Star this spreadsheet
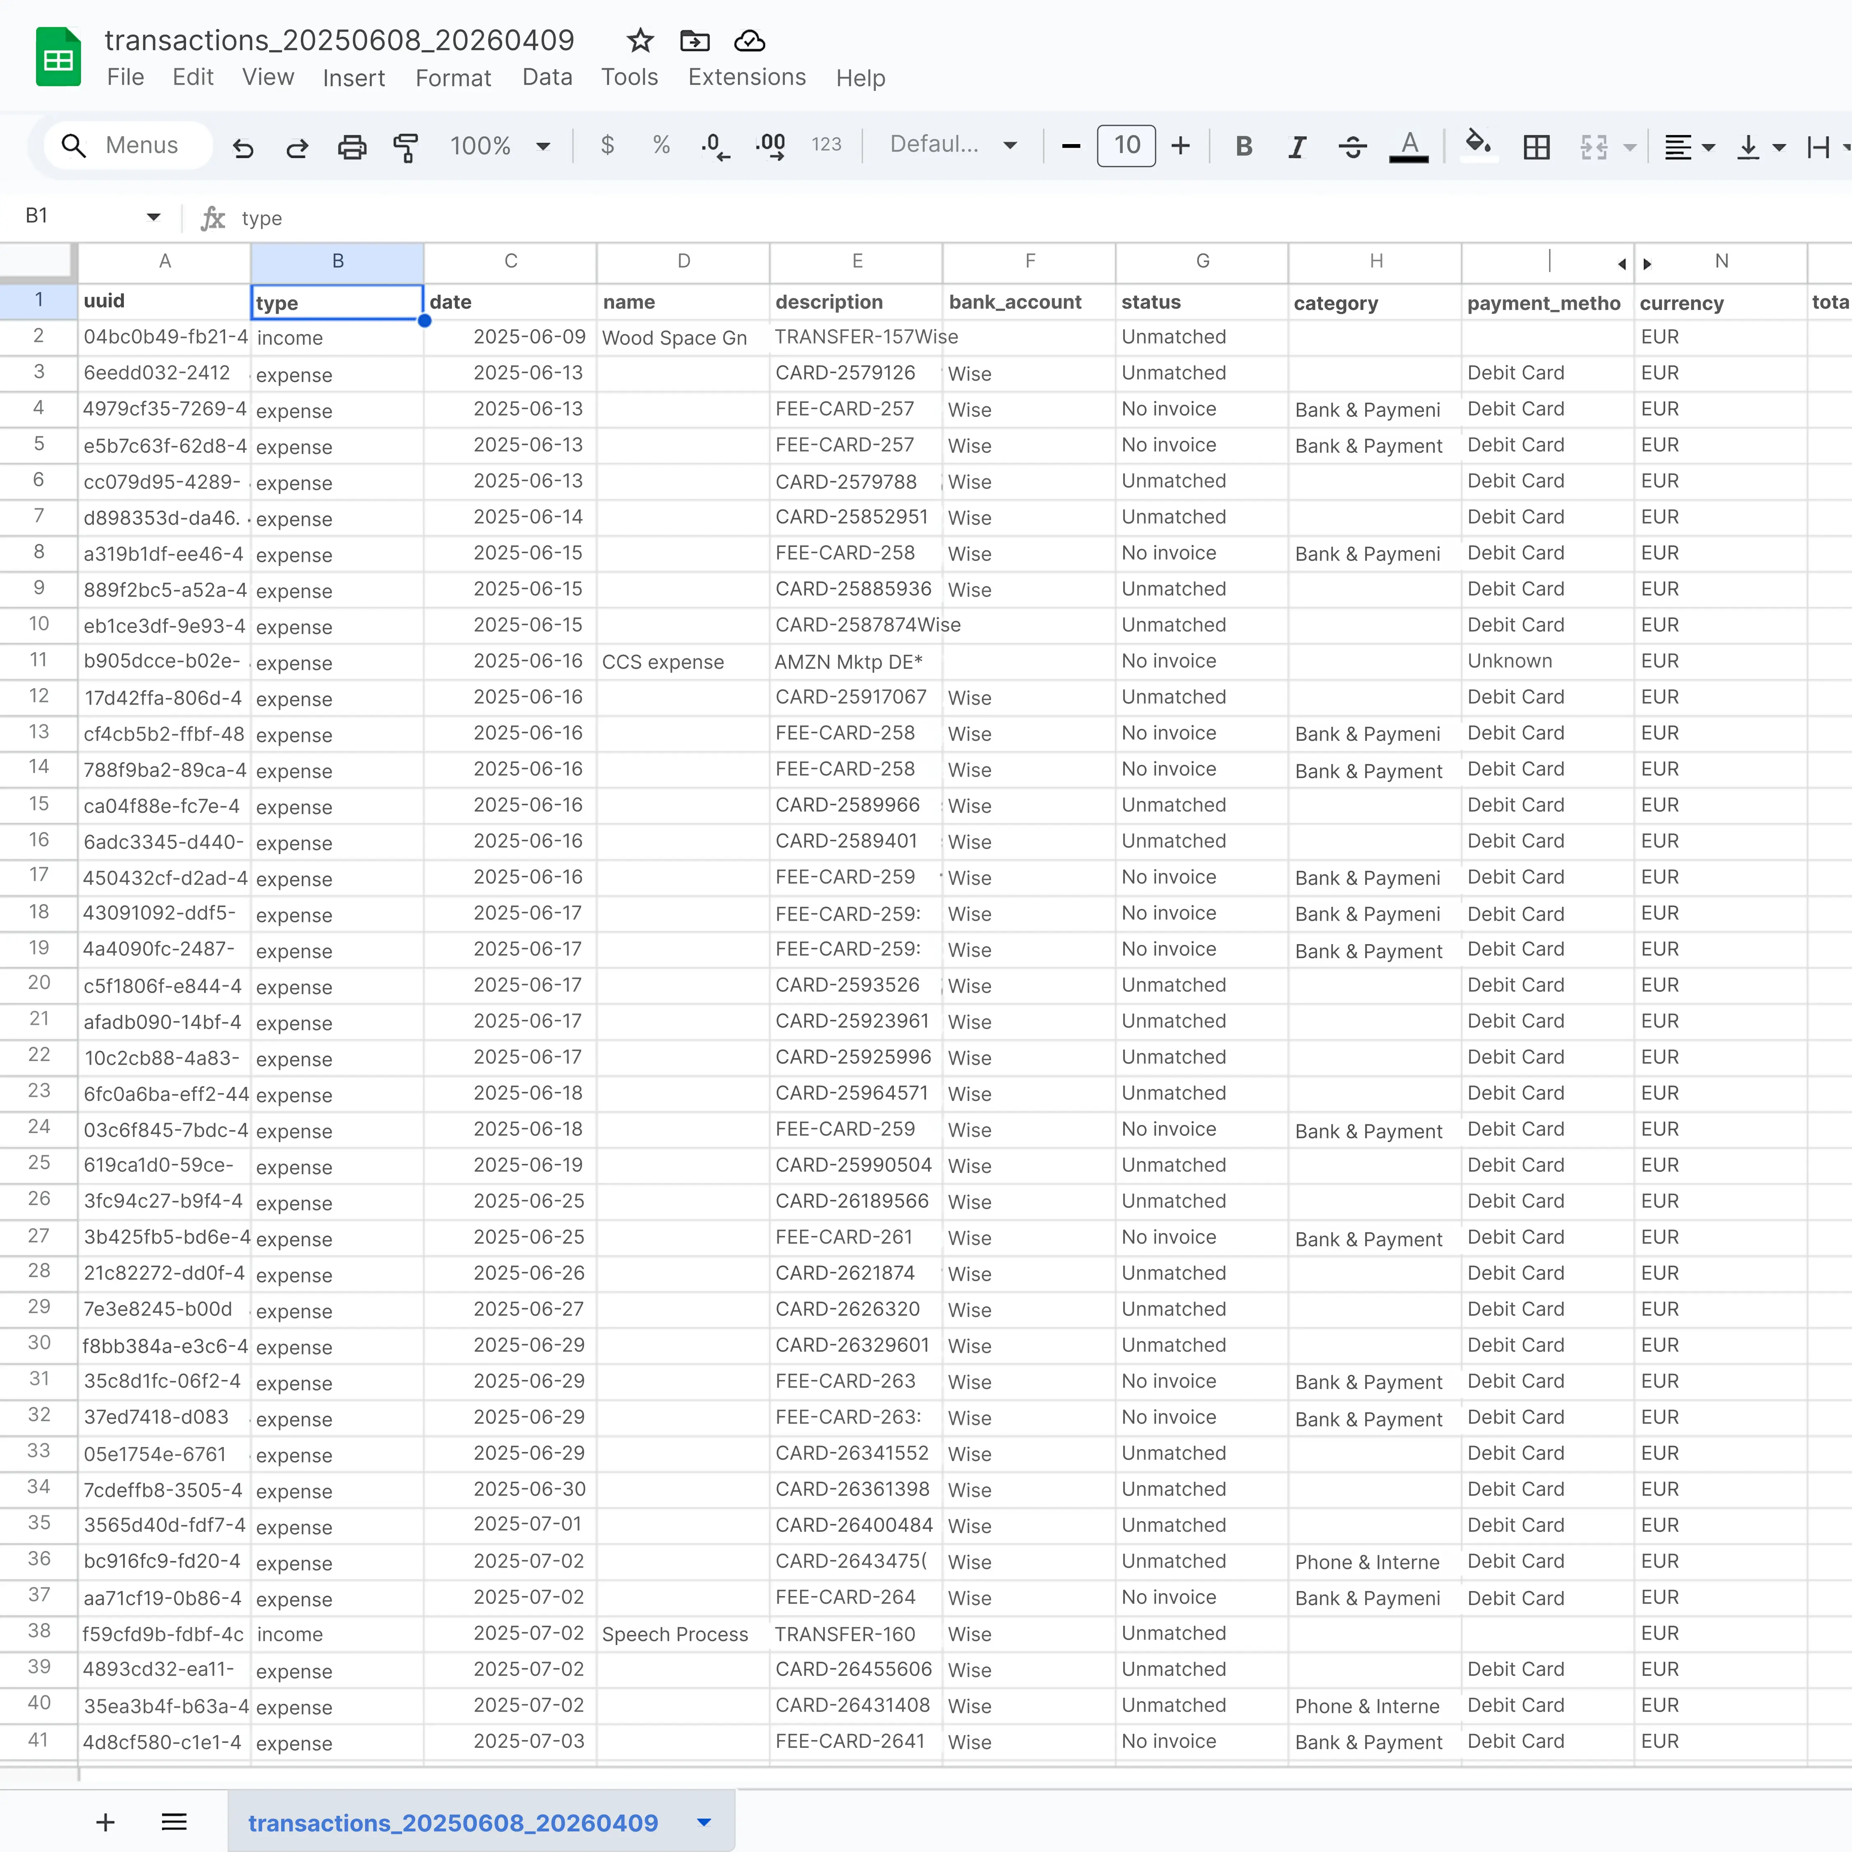The width and height of the screenshot is (1852, 1852). click(x=640, y=40)
